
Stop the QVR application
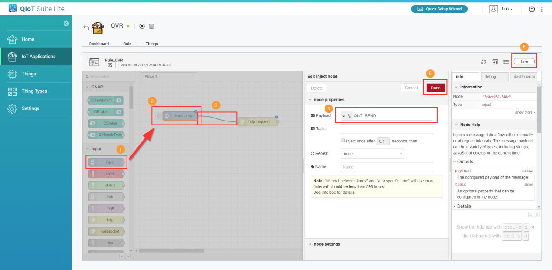[x=142, y=26]
